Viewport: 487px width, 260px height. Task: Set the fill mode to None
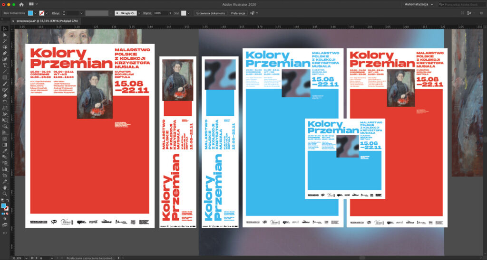coord(8,214)
